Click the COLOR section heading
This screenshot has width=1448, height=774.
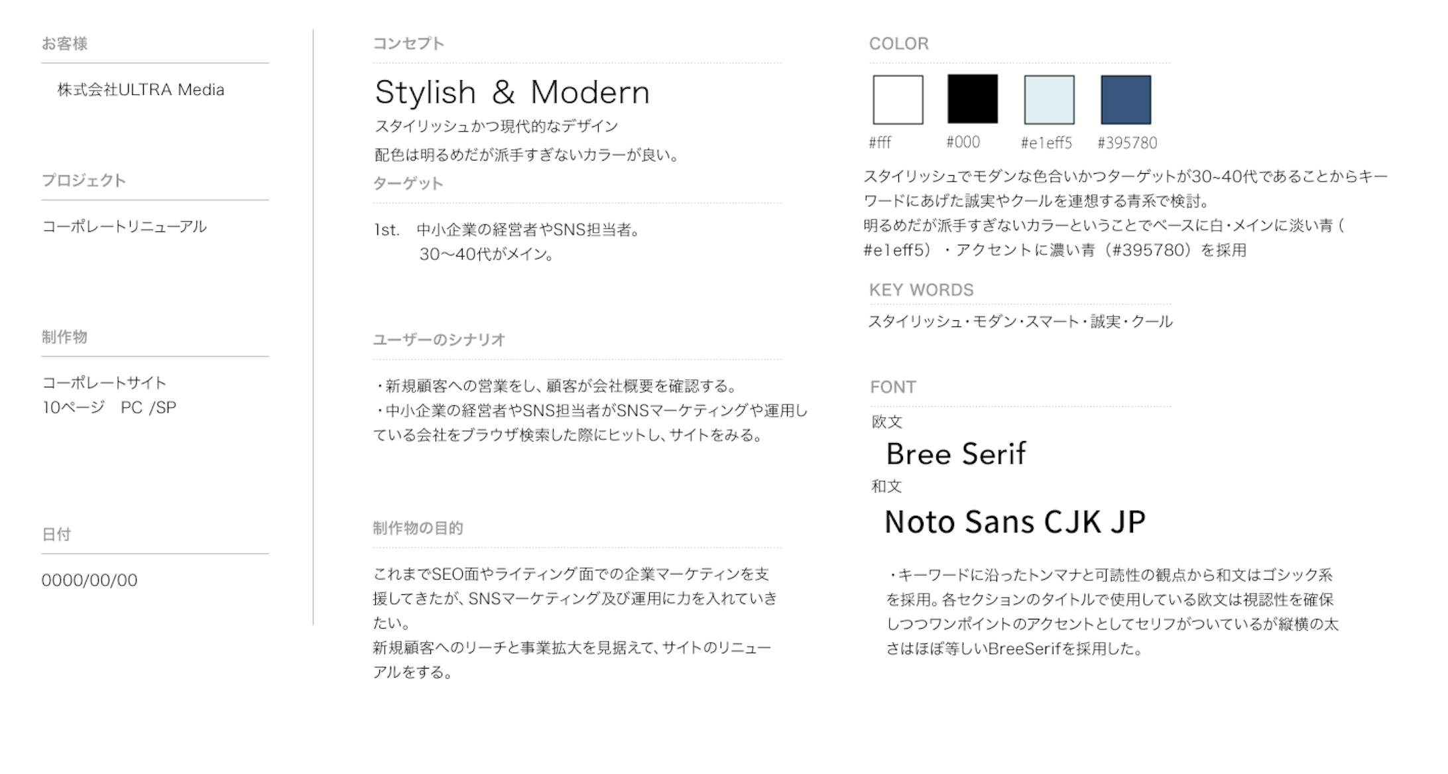tap(898, 44)
